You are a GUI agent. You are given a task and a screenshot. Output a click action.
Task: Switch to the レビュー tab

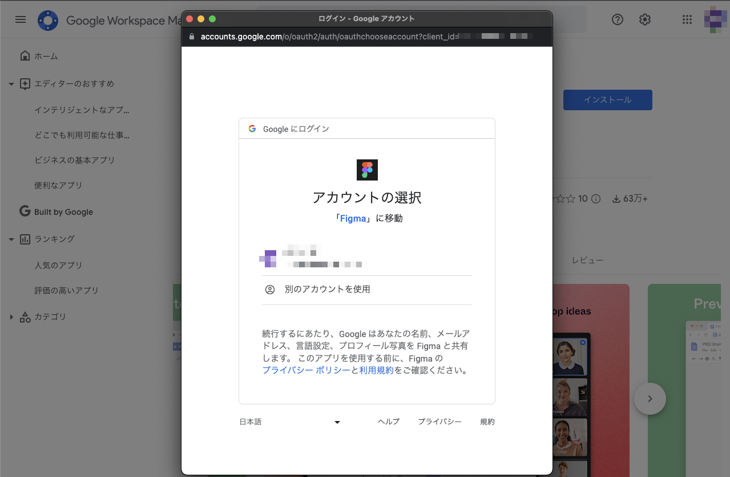pos(588,260)
